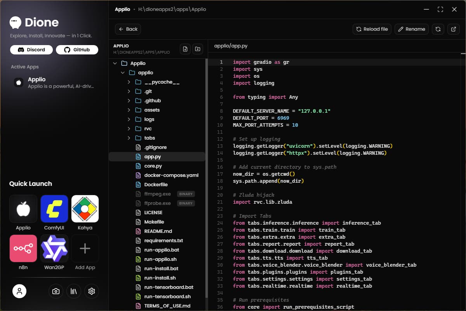Open settings gear in bottom bar

point(92,291)
